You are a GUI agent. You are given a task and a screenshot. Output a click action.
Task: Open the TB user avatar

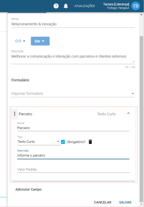click(136, 6)
